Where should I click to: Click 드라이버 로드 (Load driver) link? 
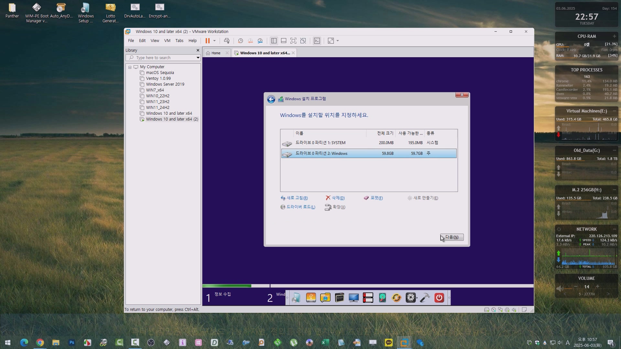[x=298, y=207]
